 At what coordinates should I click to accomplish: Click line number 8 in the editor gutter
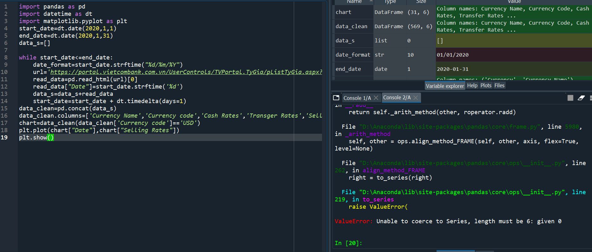(x=6, y=58)
